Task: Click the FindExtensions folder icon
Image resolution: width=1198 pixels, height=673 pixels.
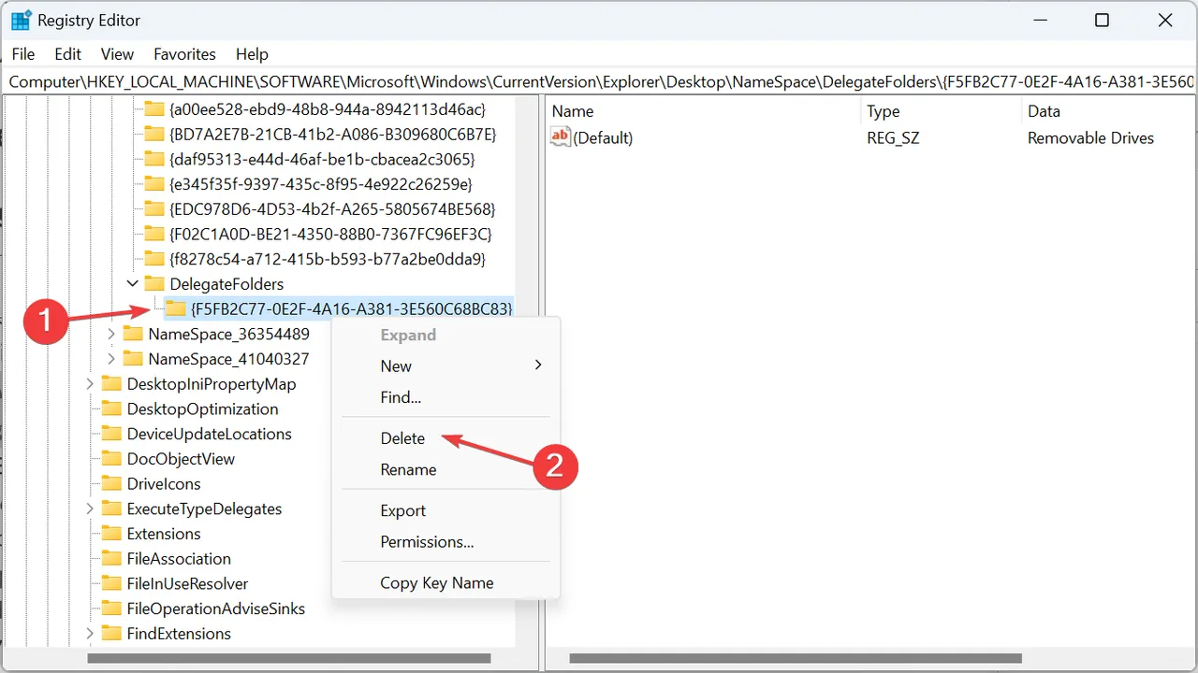Action: pos(111,634)
